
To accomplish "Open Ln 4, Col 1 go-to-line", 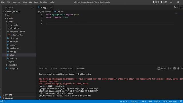I will [x=124, y=101].
